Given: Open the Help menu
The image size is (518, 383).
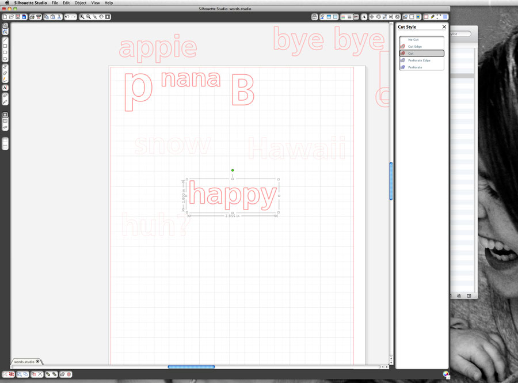Looking at the screenshot, I should 109,3.
